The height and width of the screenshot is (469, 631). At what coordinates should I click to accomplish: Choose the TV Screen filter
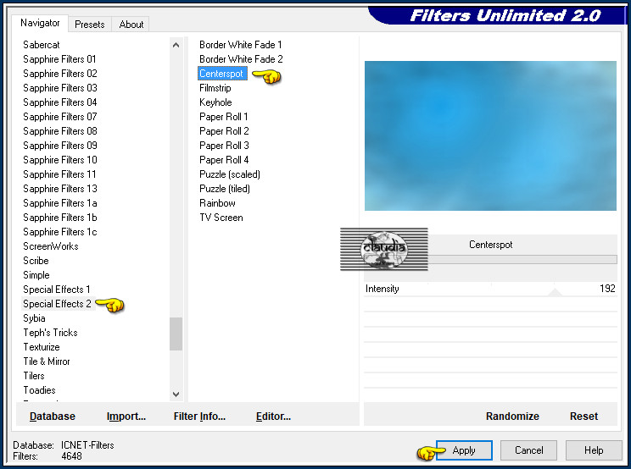(221, 218)
